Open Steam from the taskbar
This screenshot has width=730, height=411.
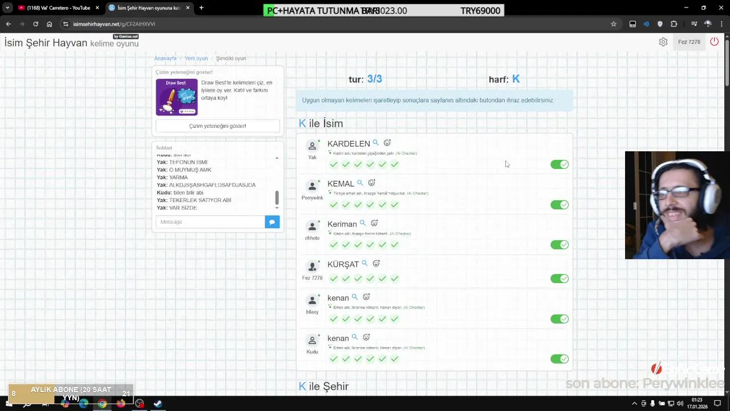pos(158,404)
